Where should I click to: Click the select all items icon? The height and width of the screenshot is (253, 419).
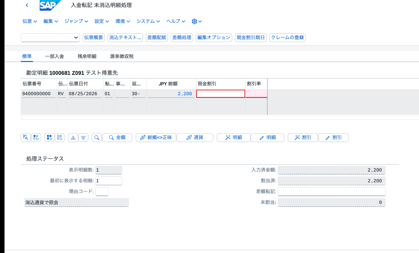[x=49, y=137]
